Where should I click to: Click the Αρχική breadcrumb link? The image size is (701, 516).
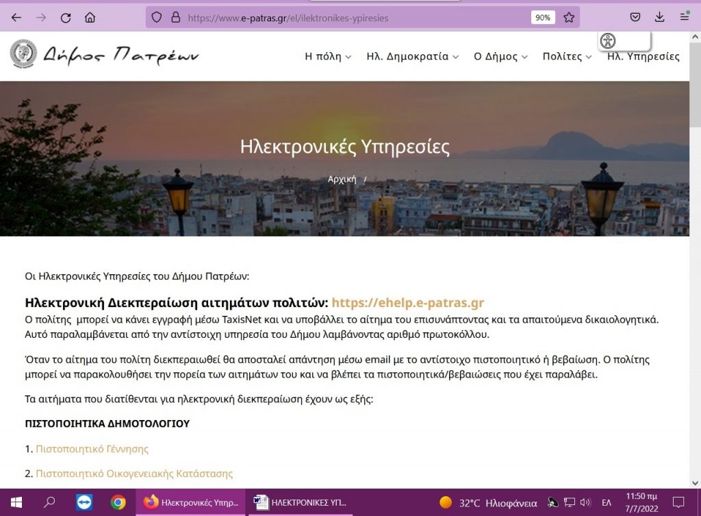pyautogui.click(x=343, y=179)
